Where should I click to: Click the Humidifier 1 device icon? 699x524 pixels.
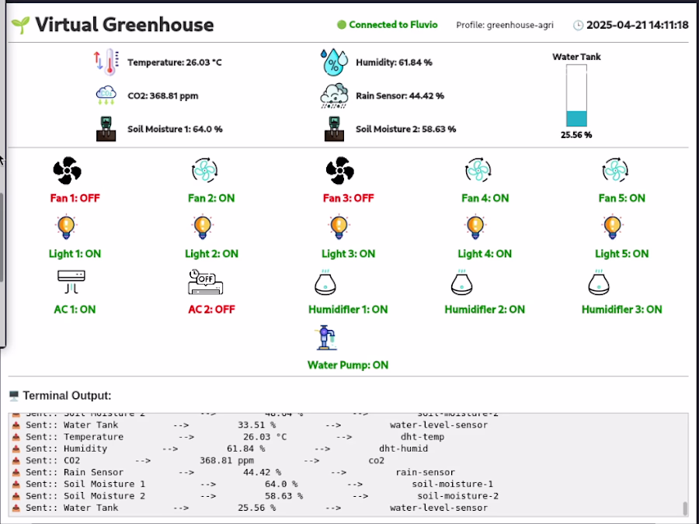click(x=325, y=283)
